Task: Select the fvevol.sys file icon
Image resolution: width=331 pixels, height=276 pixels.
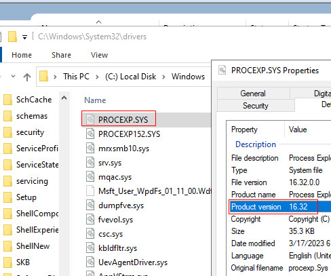Action: [x=90, y=219]
